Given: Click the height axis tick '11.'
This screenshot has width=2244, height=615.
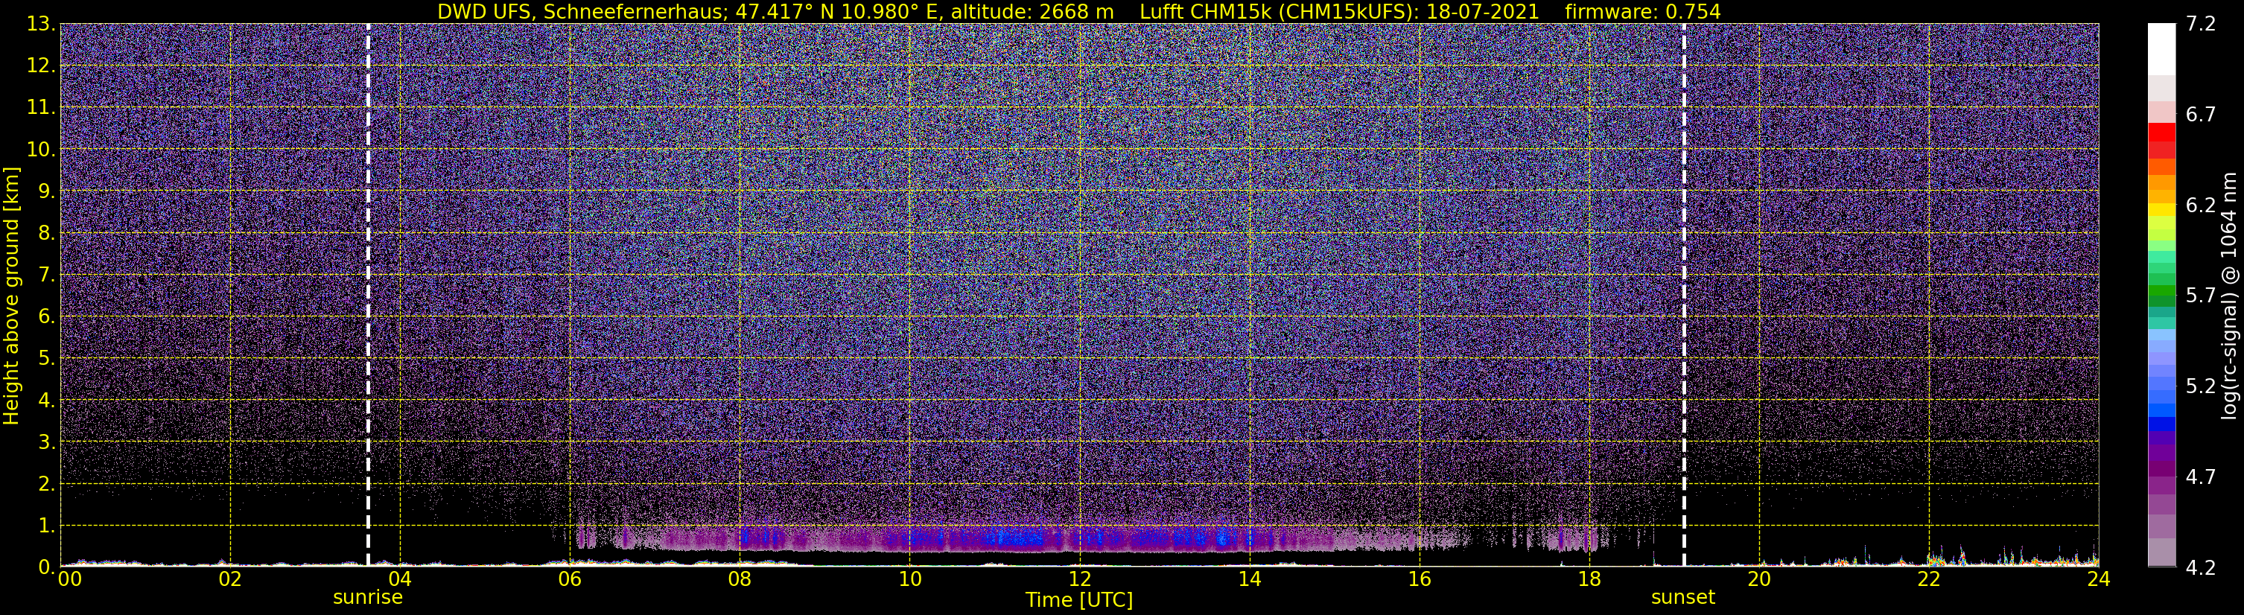Looking at the screenshot, I should pos(40,108).
